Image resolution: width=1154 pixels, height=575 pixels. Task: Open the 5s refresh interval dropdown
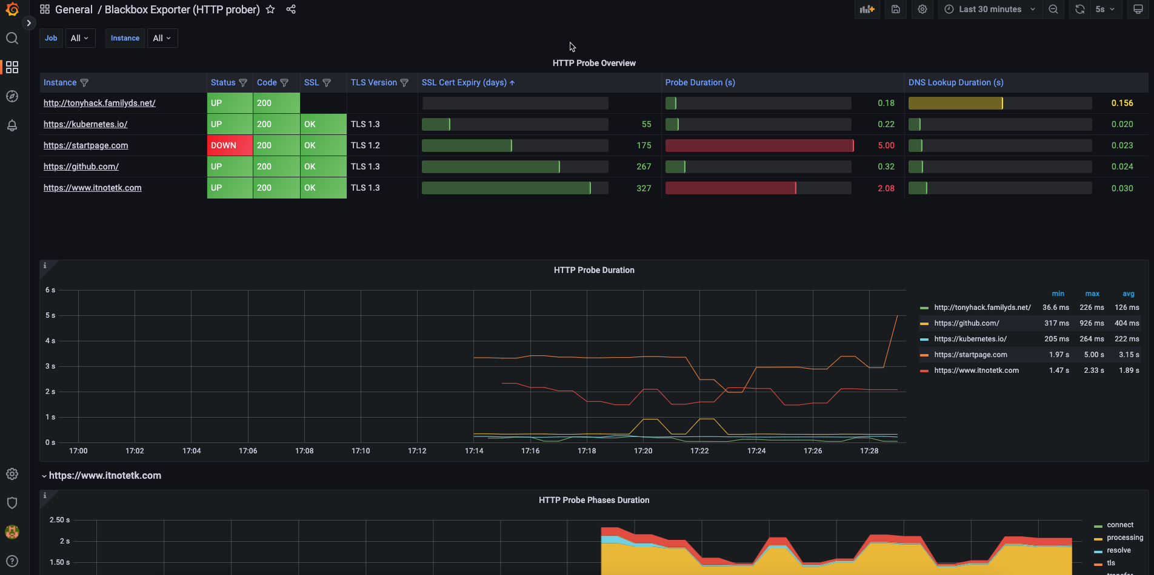(1106, 9)
